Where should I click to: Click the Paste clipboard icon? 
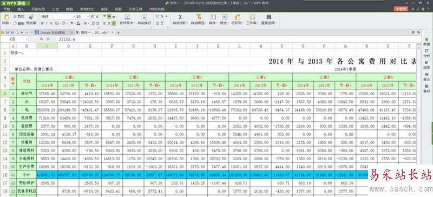click(6, 17)
